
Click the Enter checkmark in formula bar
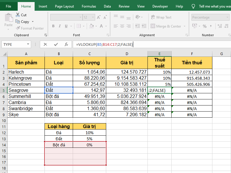56,44
